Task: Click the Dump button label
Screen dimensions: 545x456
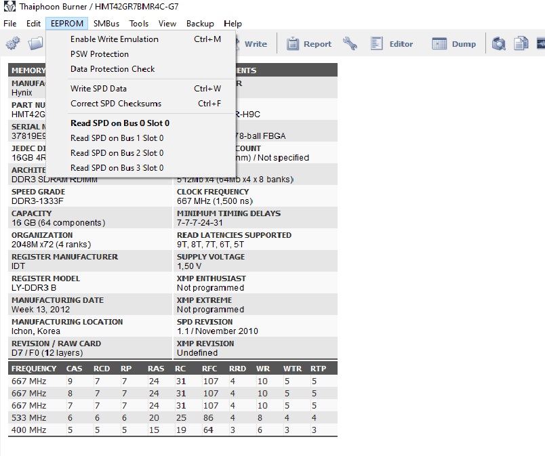Action: pyautogui.click(x=464, y=44)
